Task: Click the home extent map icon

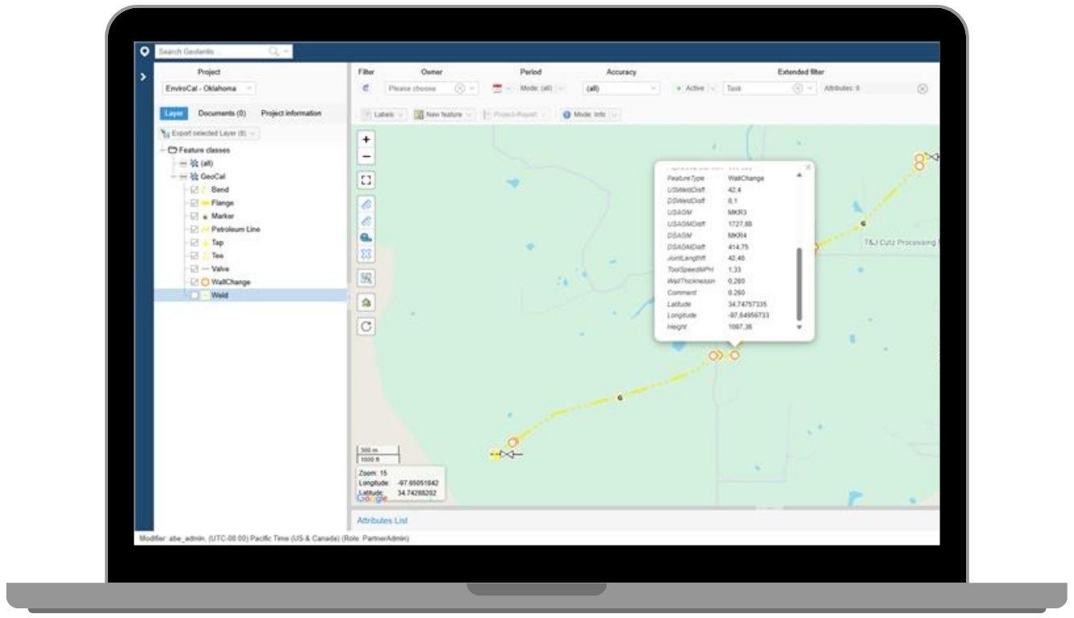Action: [x=366, y=303]
